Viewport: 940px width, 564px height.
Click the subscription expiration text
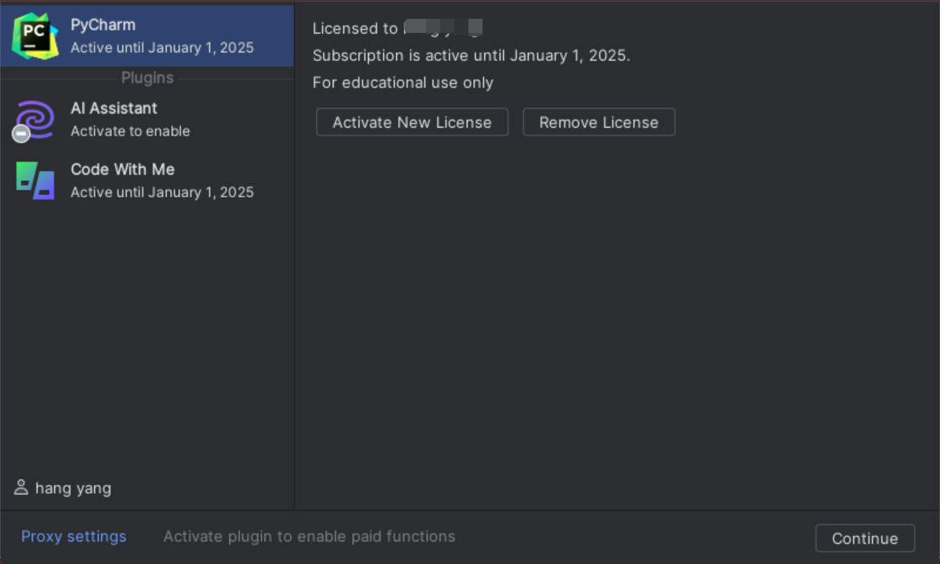tap(472, 56)
